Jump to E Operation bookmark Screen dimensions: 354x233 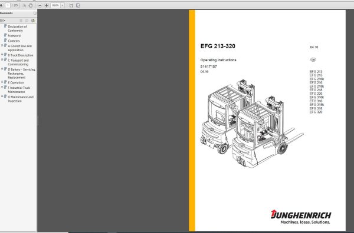pyautogui.click(x=16, y=82)
